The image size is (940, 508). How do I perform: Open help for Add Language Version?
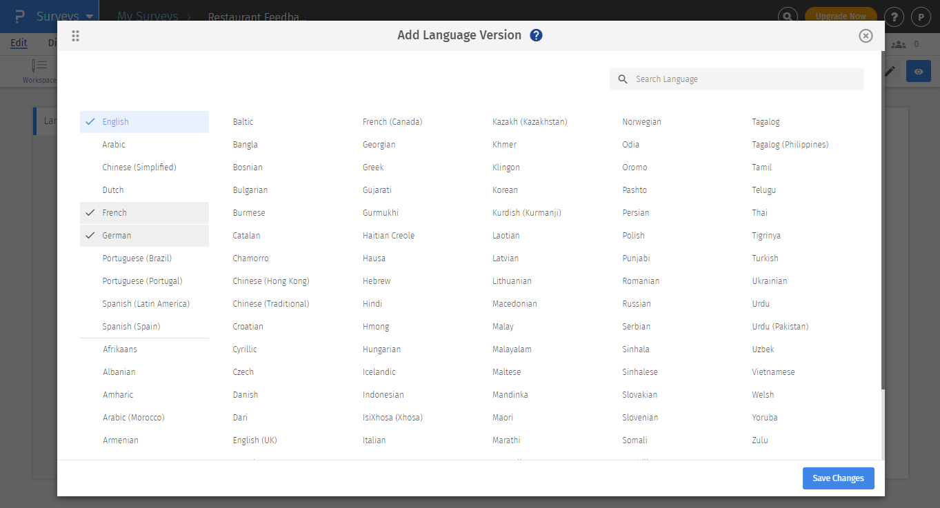[537, 35]
